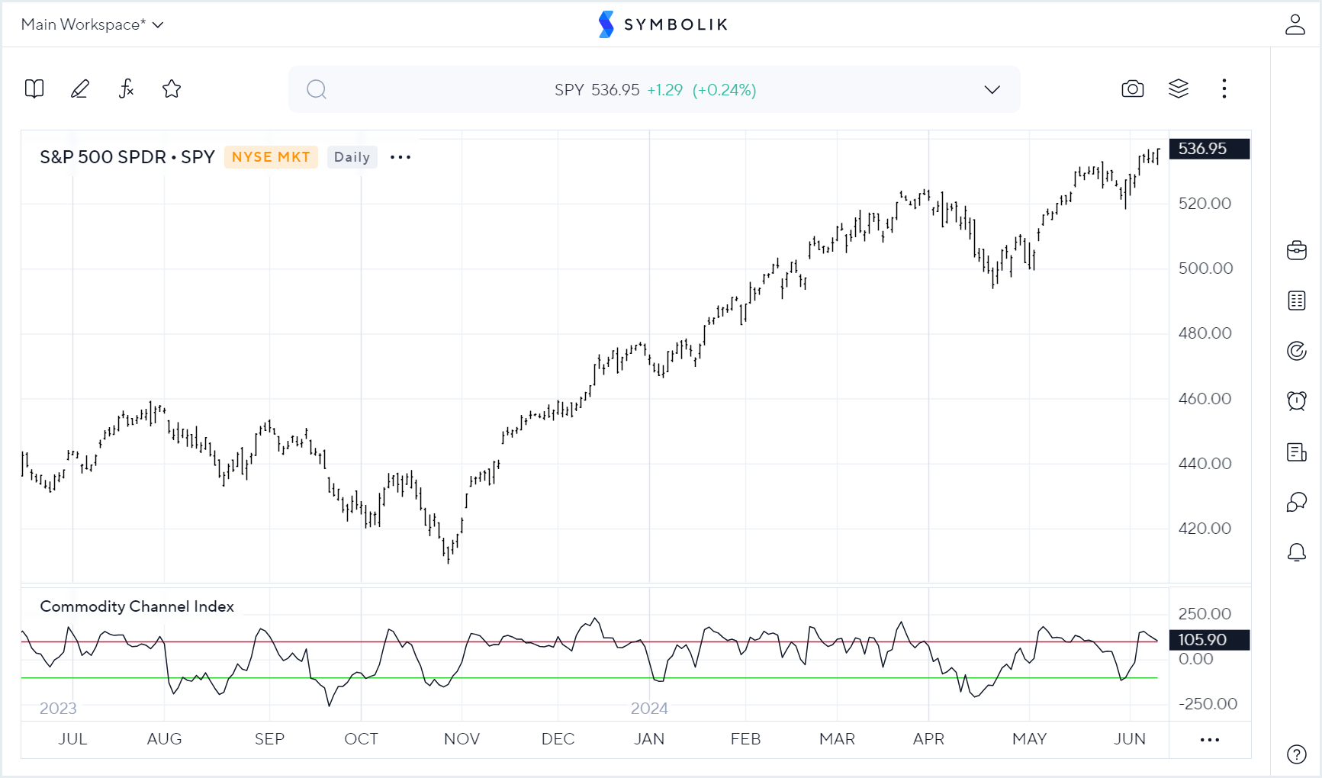The image size is (1322, 778).
Task: Take a chart snapshot with camera icon
Action: point(1133,89)
